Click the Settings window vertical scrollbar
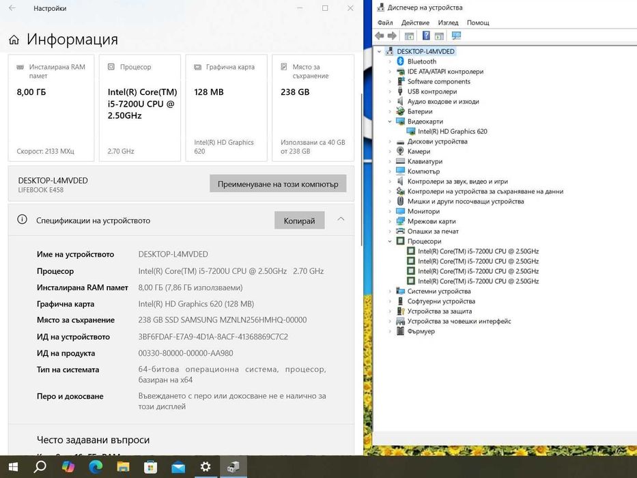Image resolution: width=637 pixels, height=478 pixels. 362,169
